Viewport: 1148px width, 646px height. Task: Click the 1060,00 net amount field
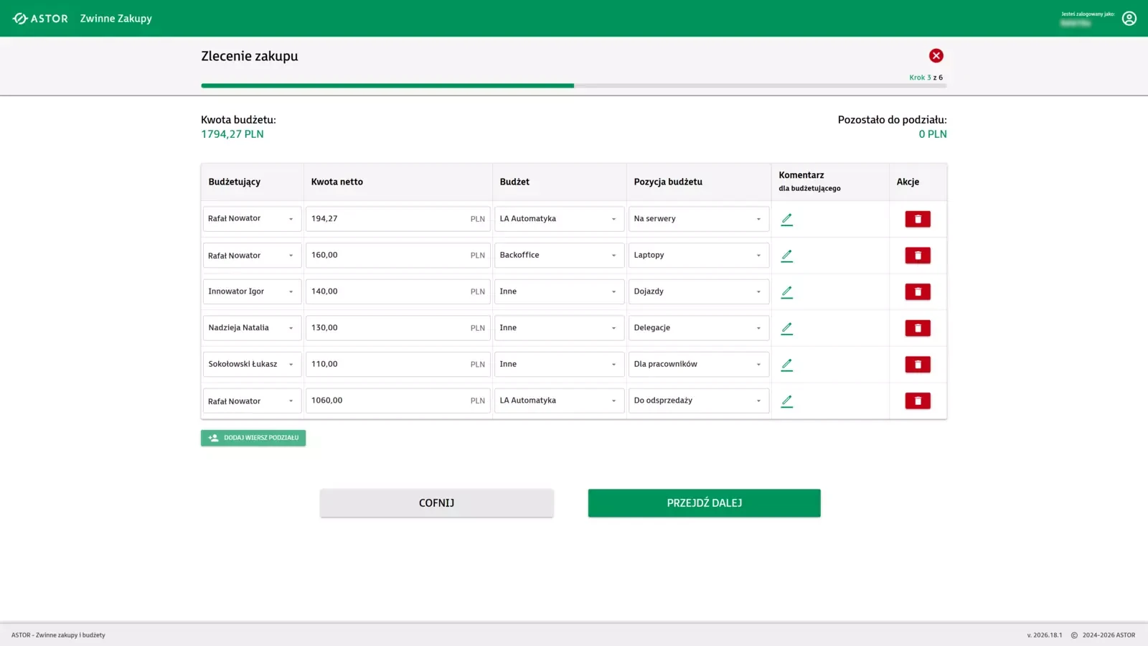click(x=387, y=401)
